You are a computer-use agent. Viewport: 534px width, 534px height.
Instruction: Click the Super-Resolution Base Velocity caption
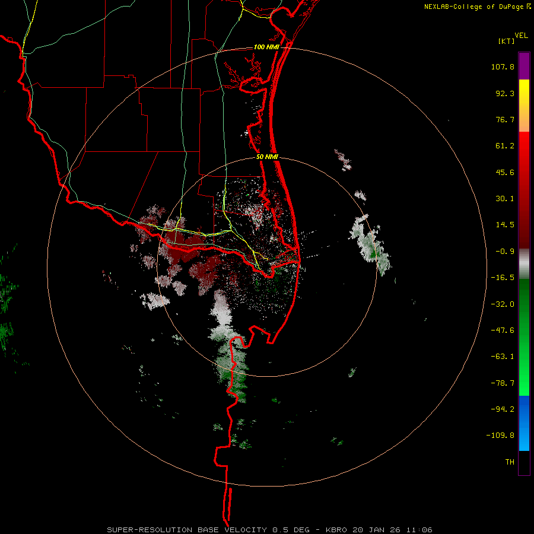click(x=269, y=530)
